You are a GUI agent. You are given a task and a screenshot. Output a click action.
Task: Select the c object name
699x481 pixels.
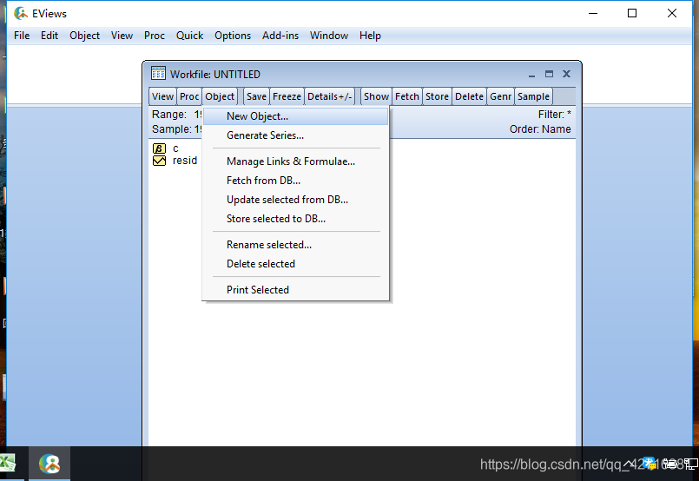coord(175,148)
